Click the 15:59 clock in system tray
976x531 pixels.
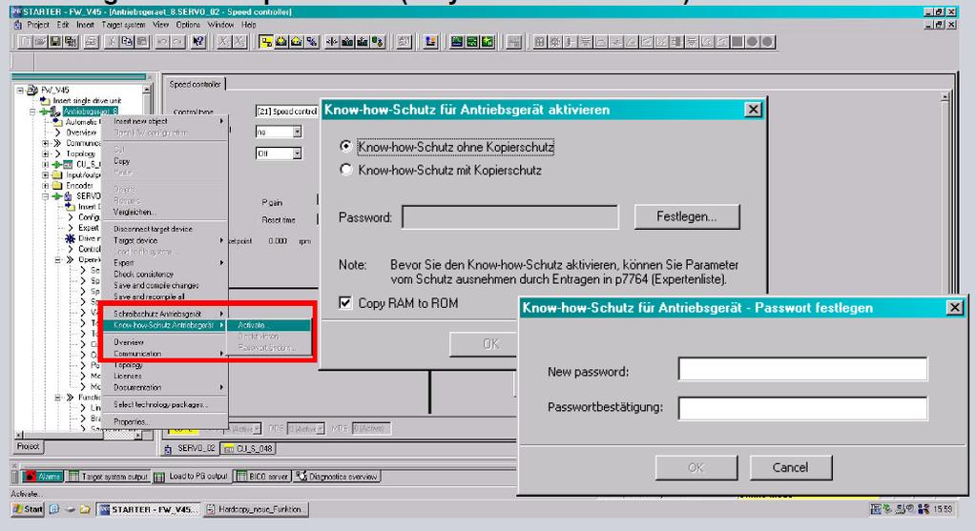tap(943, 509)
